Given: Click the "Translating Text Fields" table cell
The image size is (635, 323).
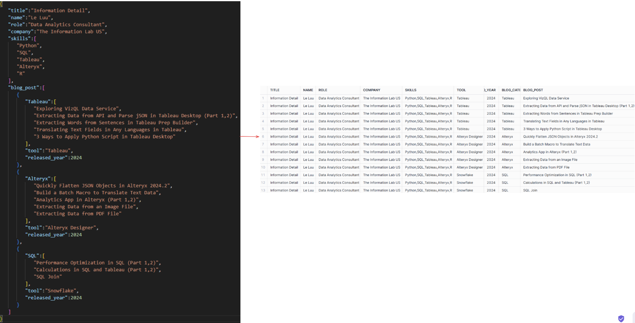Looking at the screenshot, I should pyautogui.click(x=564, y=121).
